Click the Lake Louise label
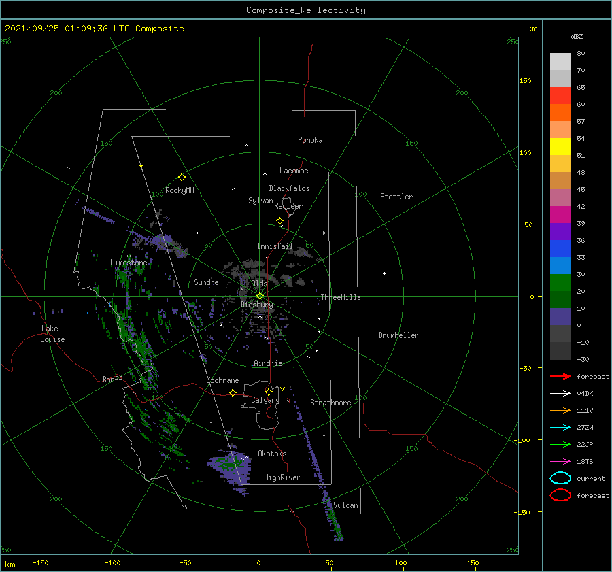The width and height of the screenshot is (612, 572). pos(52,334)
